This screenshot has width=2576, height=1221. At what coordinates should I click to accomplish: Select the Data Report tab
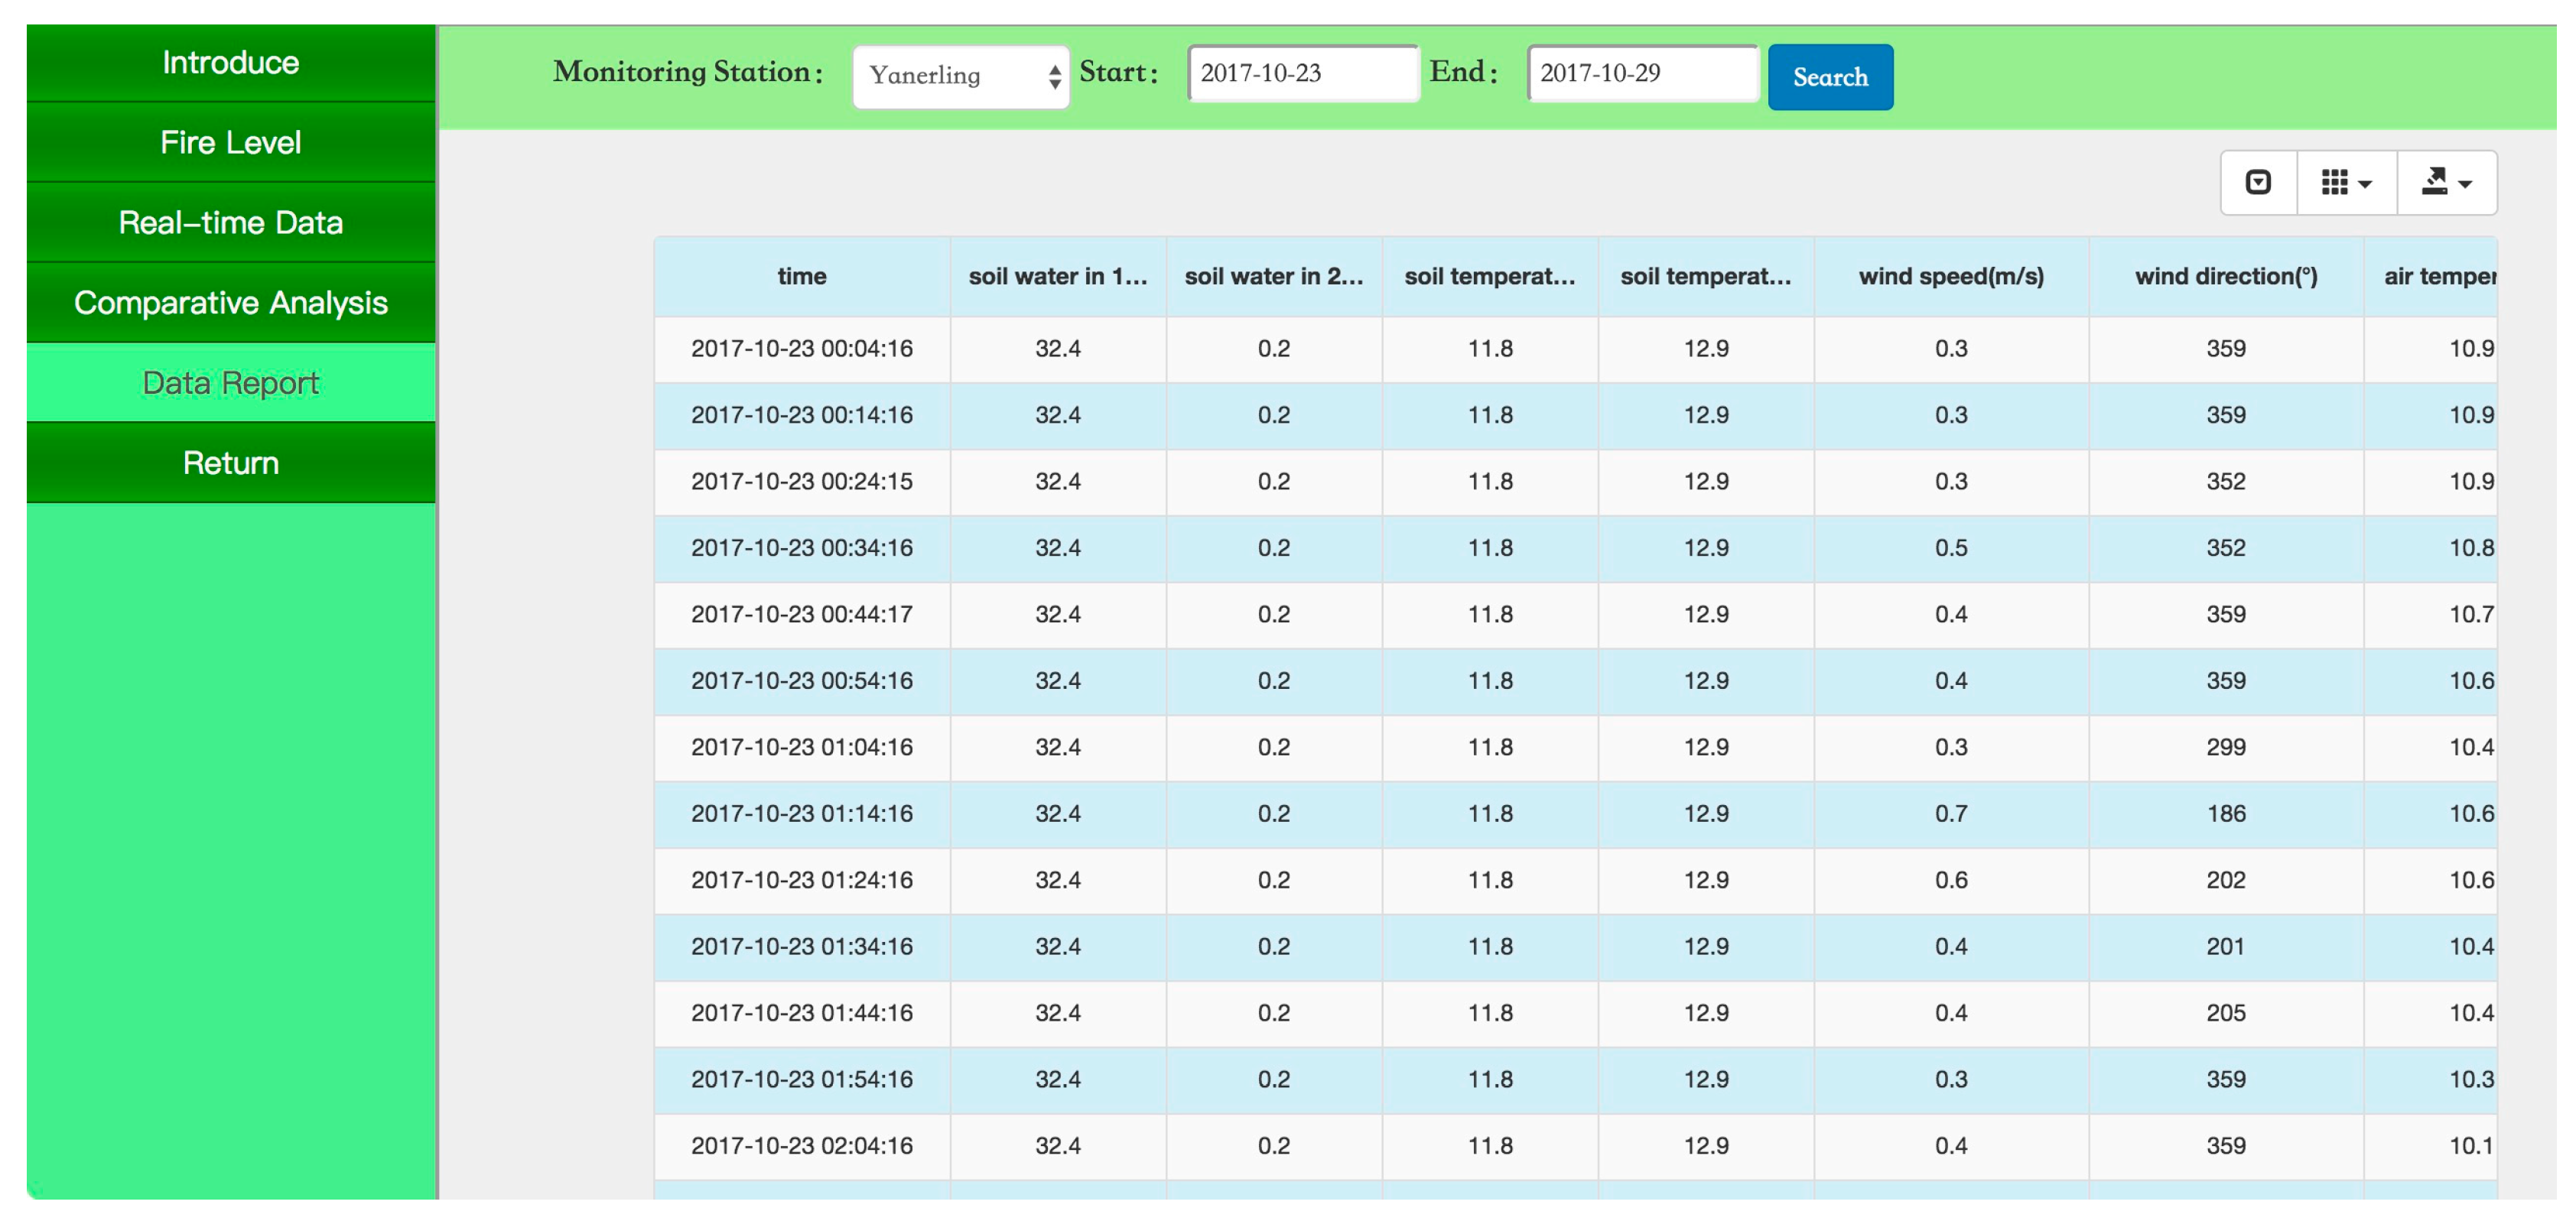(x=230, y=382)
